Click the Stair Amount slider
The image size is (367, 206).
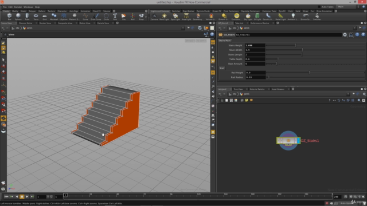click(315, 64)
